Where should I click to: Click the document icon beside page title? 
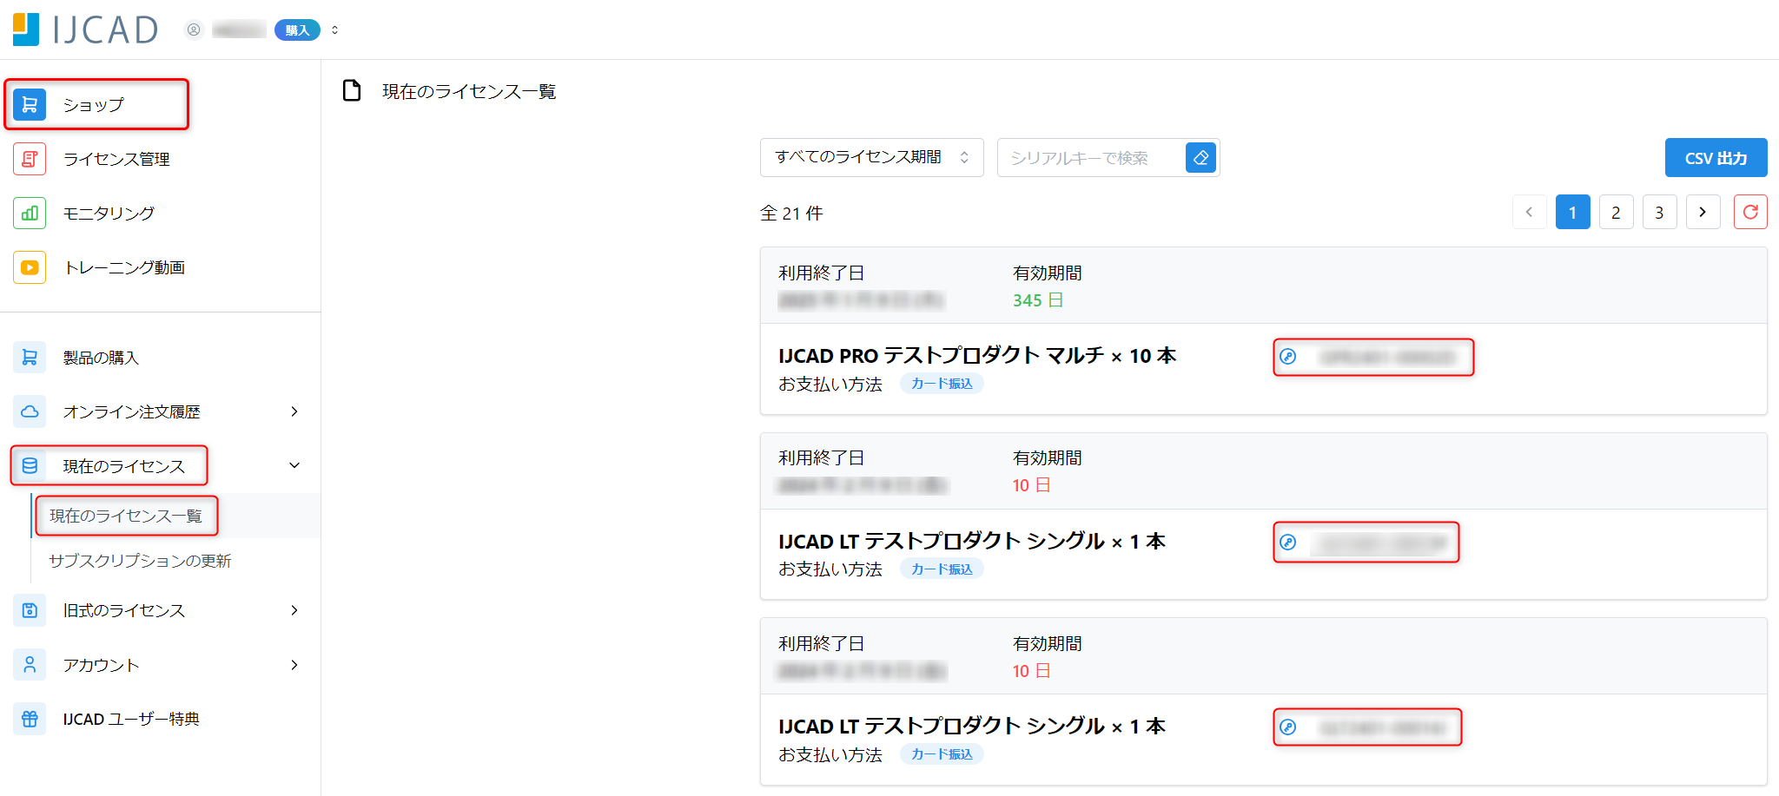click(352, 90)
